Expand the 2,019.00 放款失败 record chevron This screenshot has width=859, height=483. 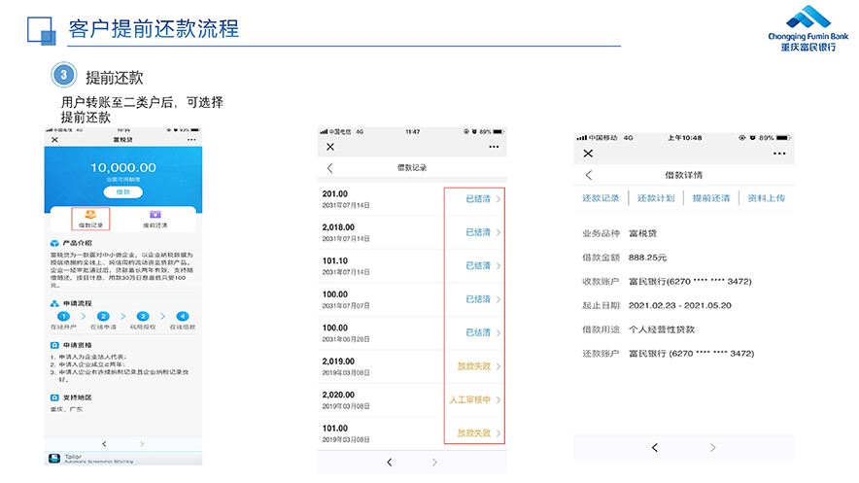coord(498,366)
